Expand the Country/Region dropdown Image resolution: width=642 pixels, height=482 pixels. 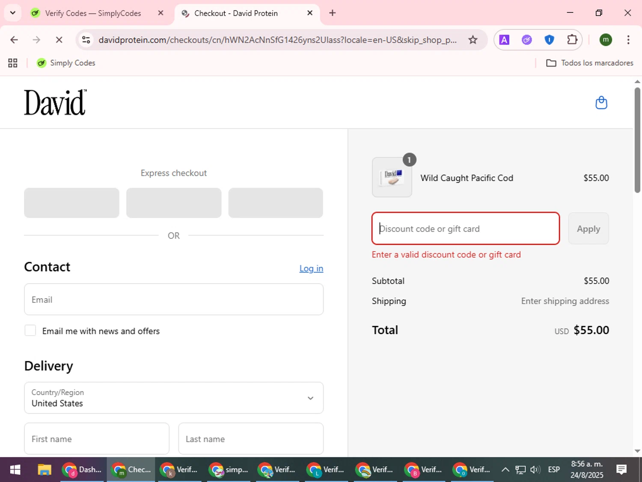[x=174, y=398]
